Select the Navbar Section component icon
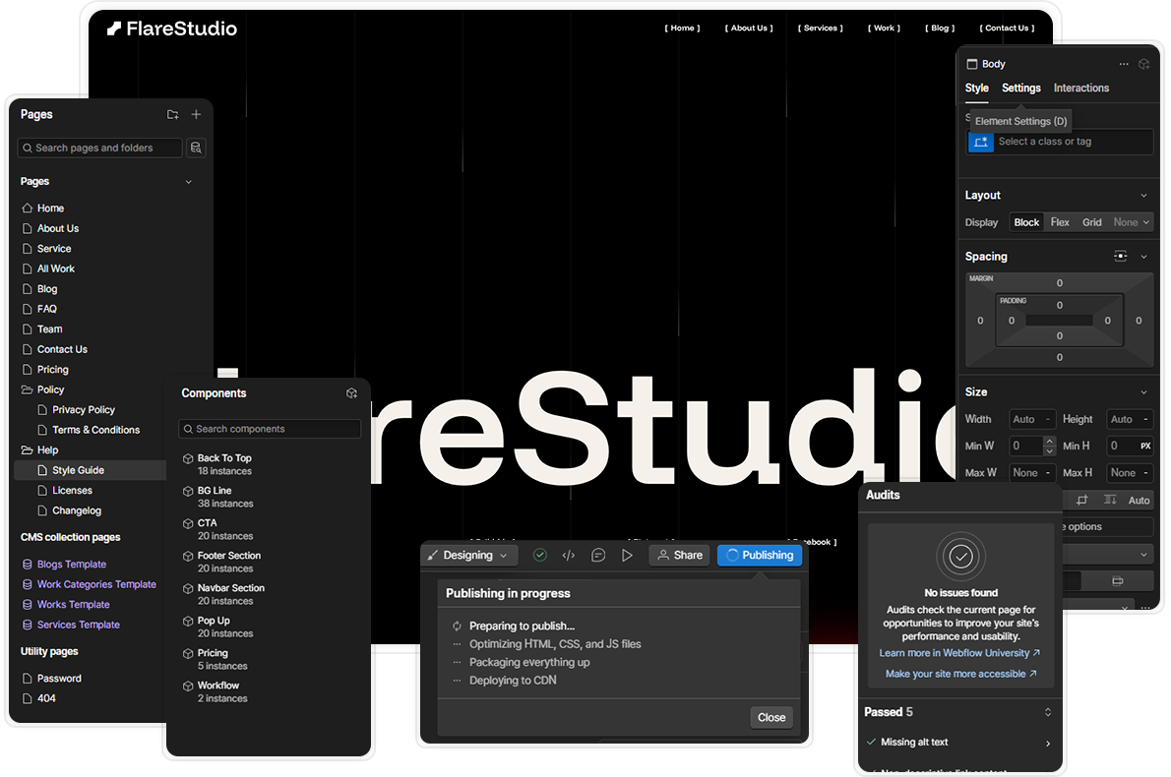The height and width of the screenshot is (777, 1171). pos(188,589)
